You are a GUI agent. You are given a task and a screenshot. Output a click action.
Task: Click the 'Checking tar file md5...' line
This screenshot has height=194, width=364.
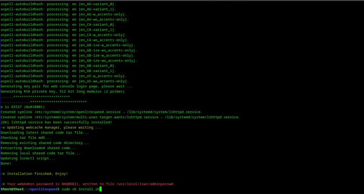26,138
